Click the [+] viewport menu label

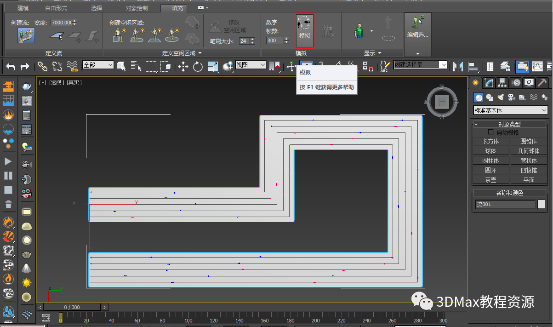pyautogui.click(x=43, y=82)
